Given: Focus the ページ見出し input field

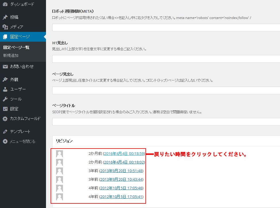Looking at the screenshot, I should pyautogui.click(x=166, y=90).
